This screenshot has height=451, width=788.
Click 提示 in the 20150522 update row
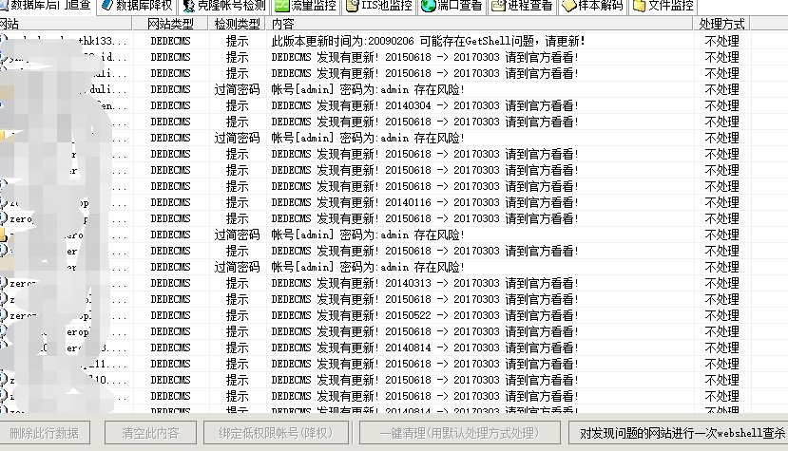pos(238,315)
